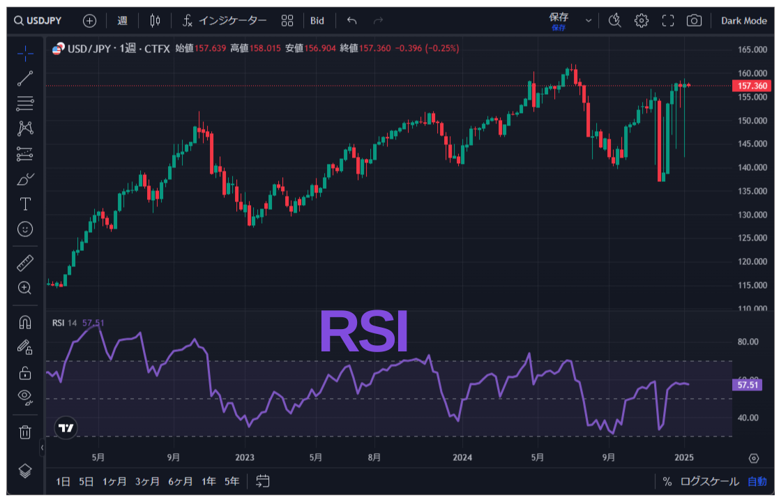The width and height of the screenshot is (781, 502).
Task: Toggle stay in drawing mode pencil lock
Action: (x=25, y=347)
